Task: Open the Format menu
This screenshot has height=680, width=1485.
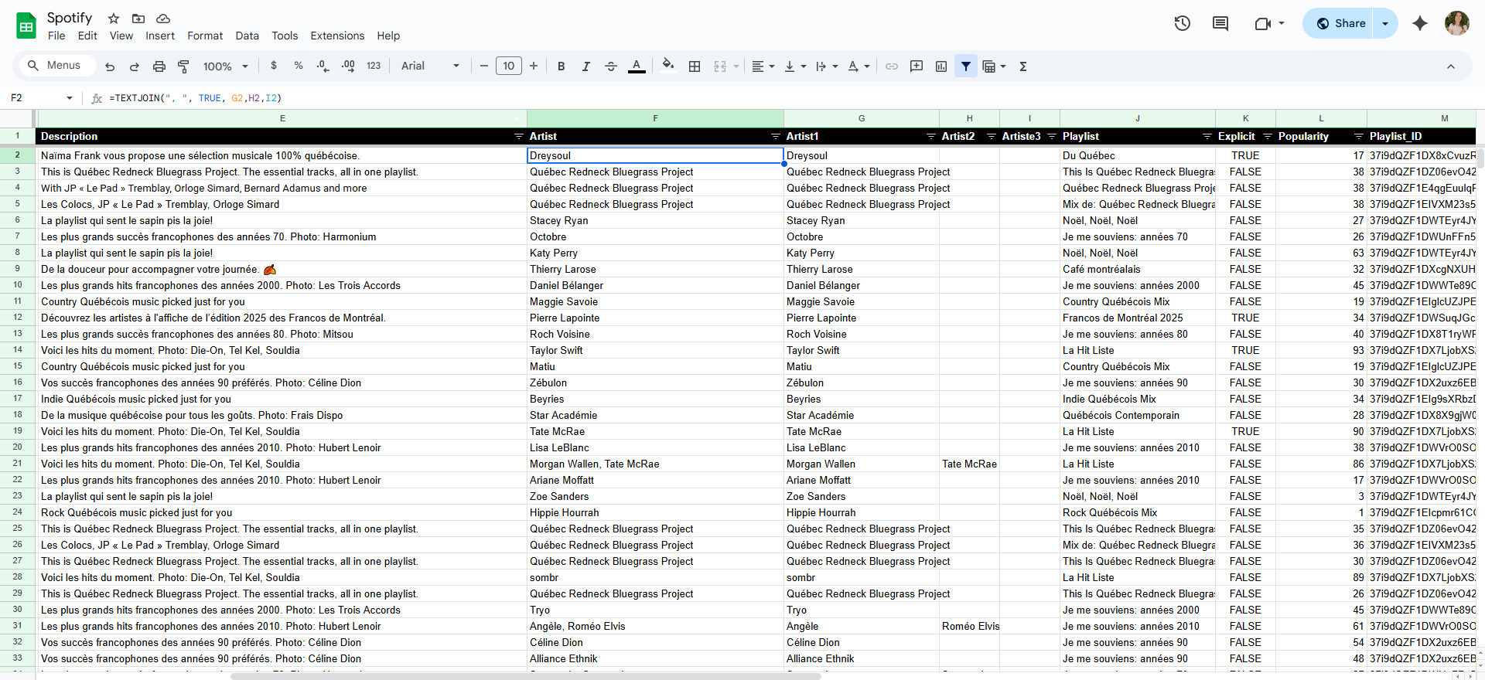Action: coord(205,36)
